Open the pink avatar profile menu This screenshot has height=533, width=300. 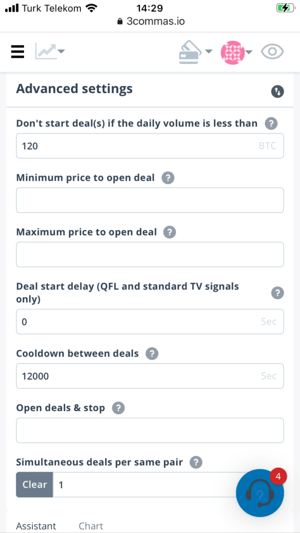click(x=236, y=53)
